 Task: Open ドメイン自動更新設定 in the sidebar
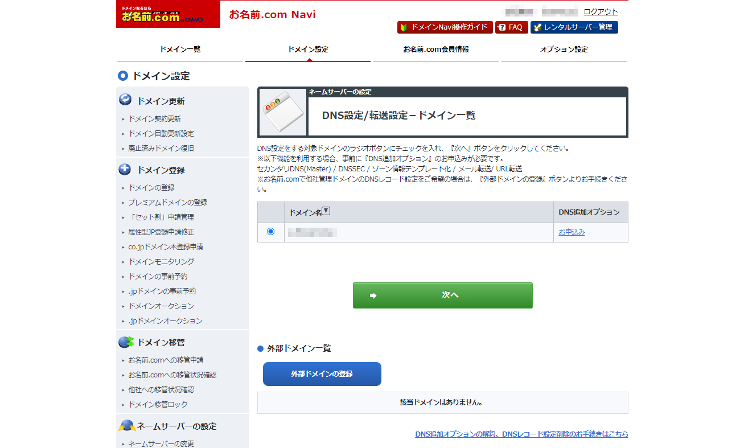(161, 134)
